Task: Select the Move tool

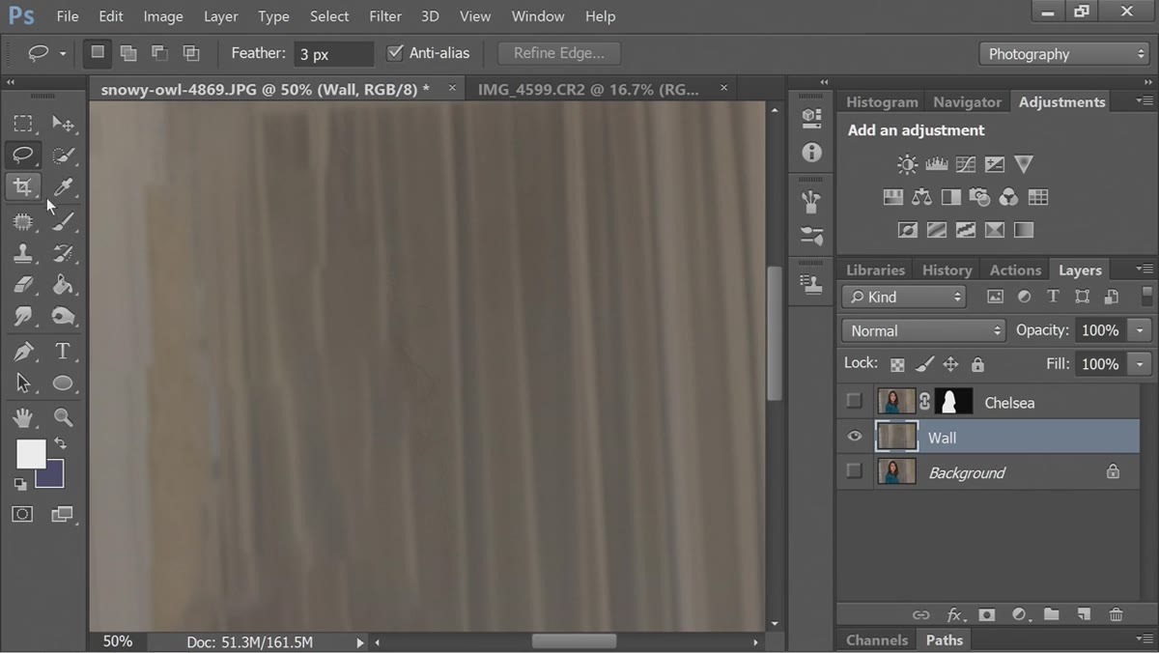Action: (x=63, y=123)
